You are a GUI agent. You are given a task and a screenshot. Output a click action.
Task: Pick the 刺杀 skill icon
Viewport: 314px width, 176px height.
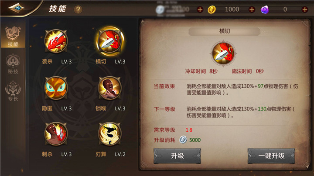56,134
